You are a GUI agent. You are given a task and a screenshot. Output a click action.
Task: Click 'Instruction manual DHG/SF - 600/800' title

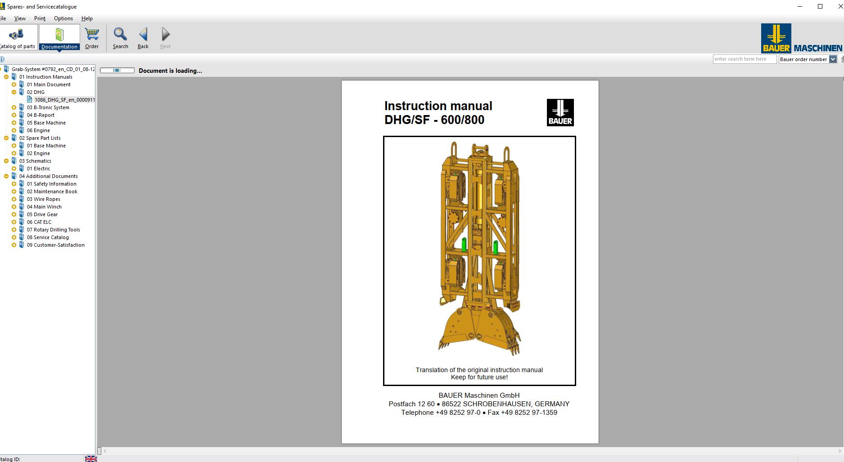(x=438, y=113)
